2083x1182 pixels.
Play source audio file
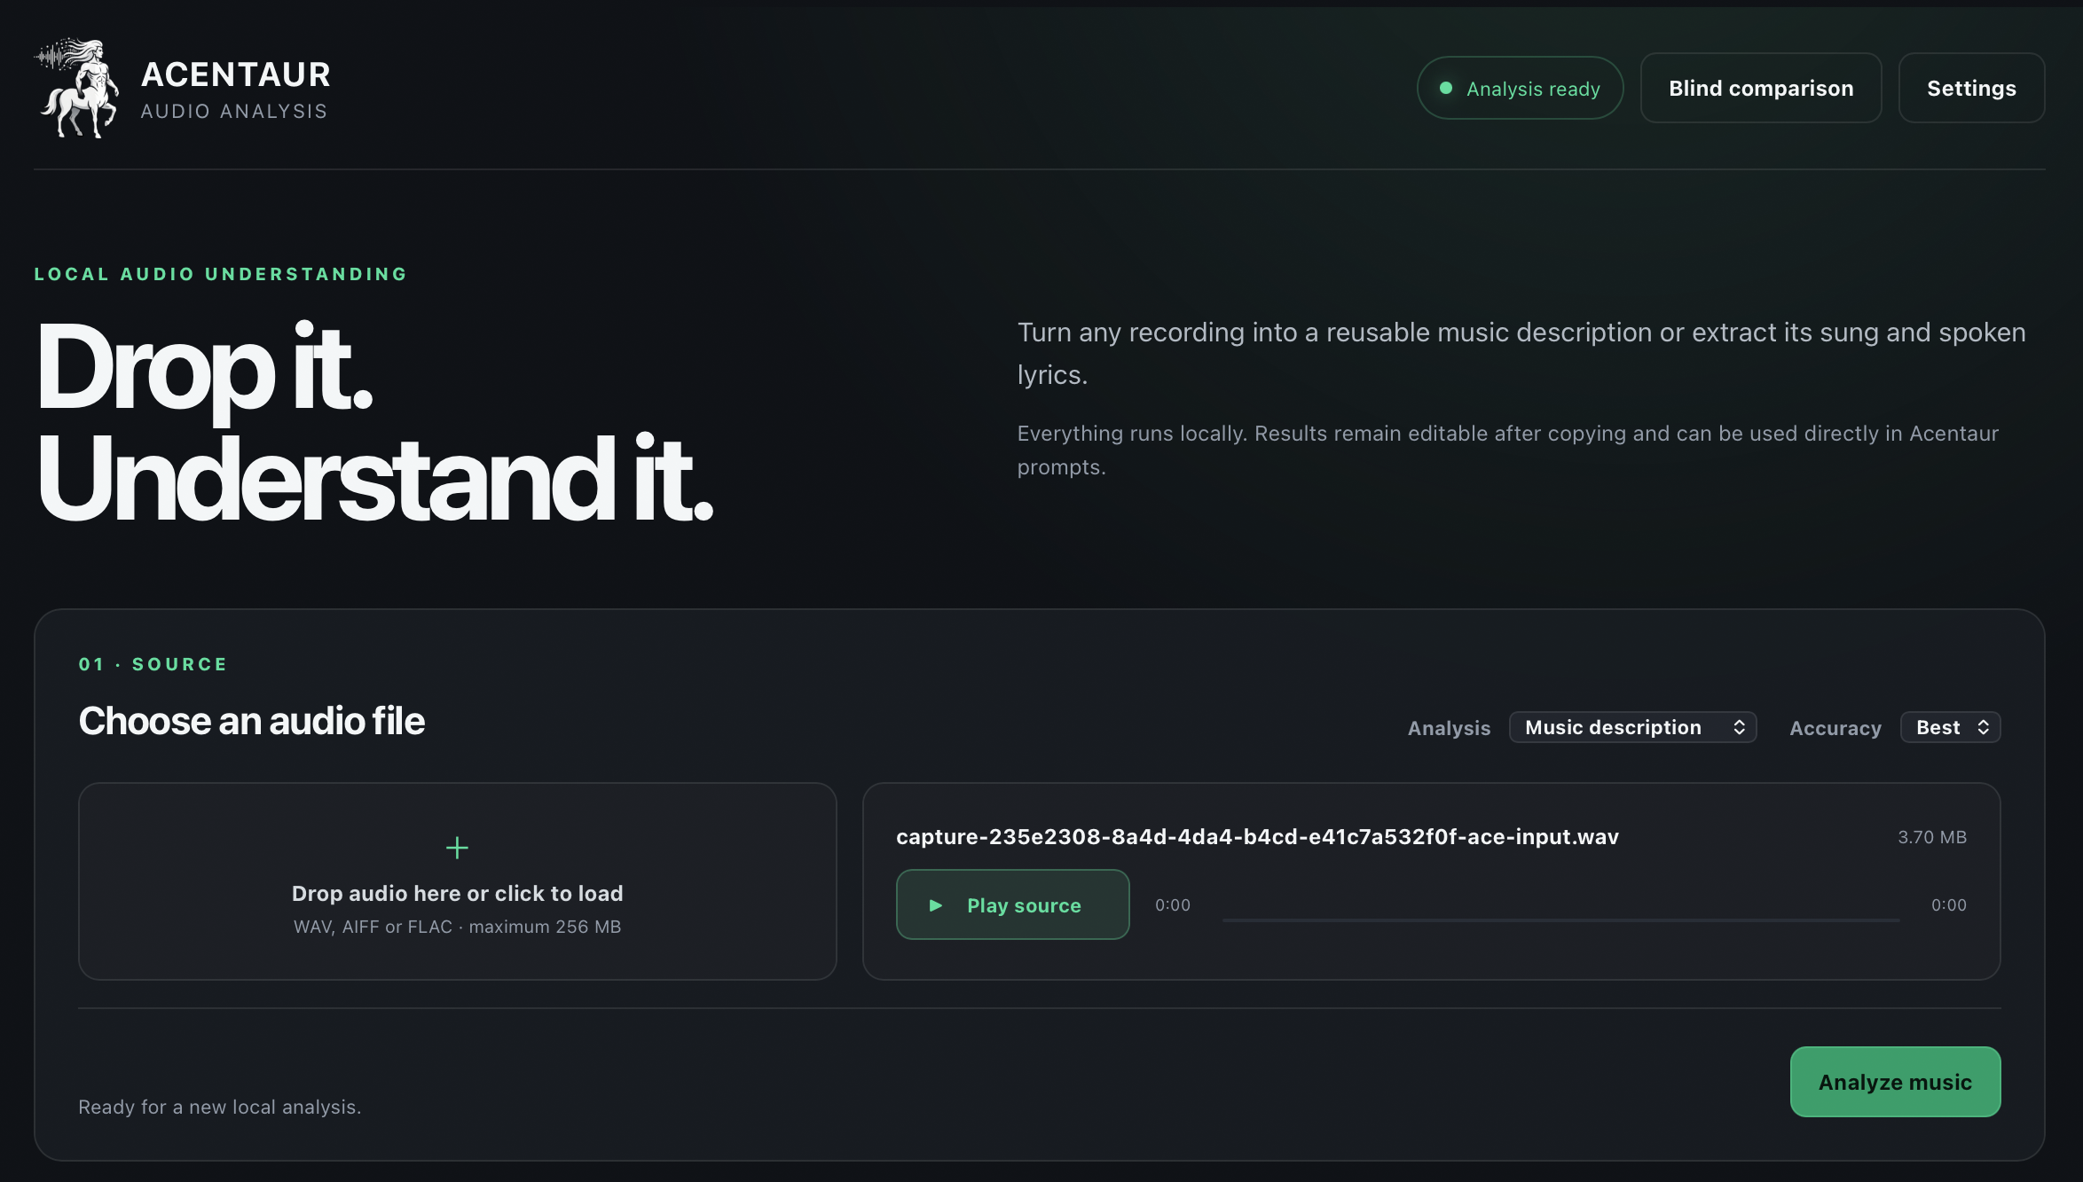click(x=1012, y=904)
